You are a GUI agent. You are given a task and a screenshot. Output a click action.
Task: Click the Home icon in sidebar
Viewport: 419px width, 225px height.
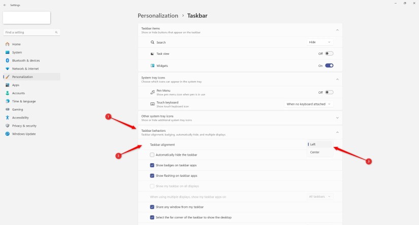8,44
